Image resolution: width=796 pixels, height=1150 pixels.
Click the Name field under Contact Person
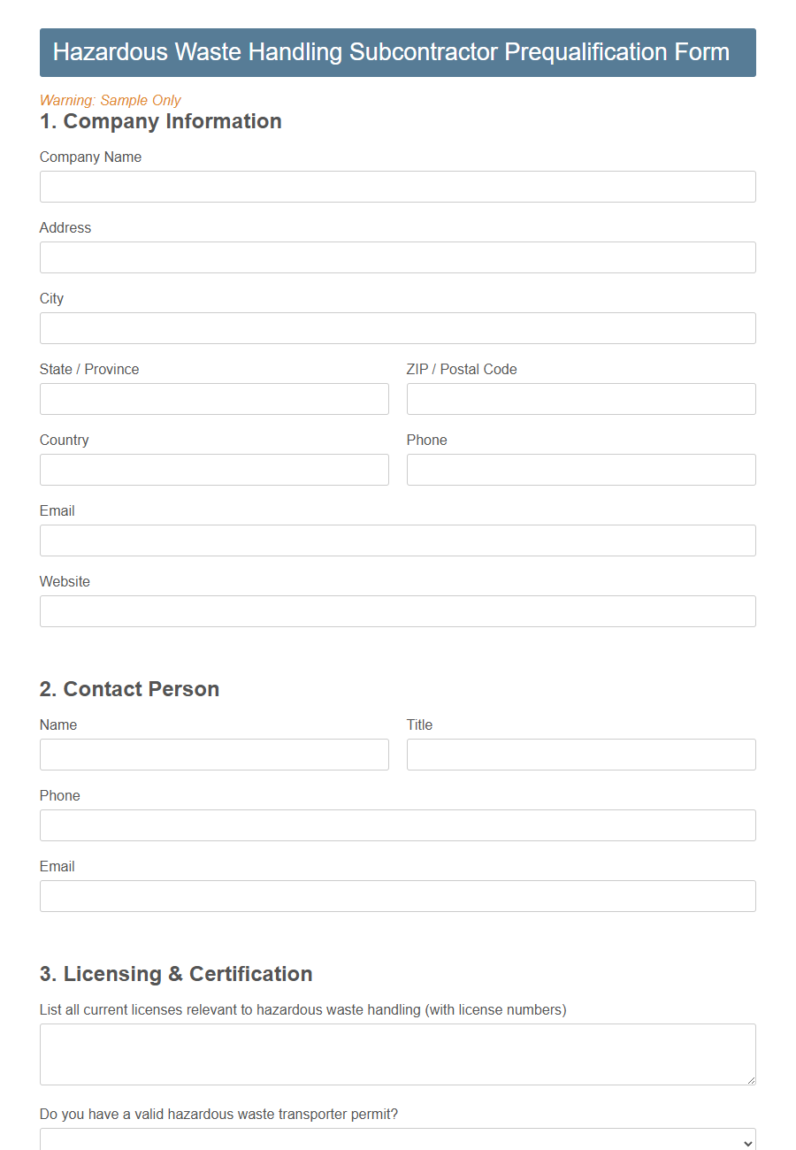[x=214, y=755]
